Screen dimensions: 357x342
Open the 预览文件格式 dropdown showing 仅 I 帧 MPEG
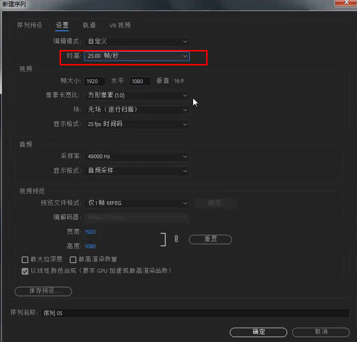point(137,203)
